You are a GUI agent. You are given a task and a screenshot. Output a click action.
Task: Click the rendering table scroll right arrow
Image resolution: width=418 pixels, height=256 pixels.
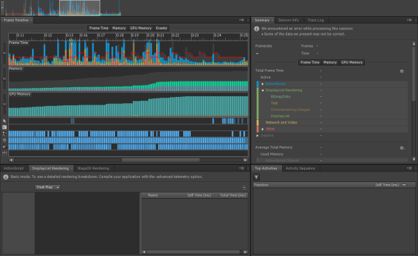[245, 252]
